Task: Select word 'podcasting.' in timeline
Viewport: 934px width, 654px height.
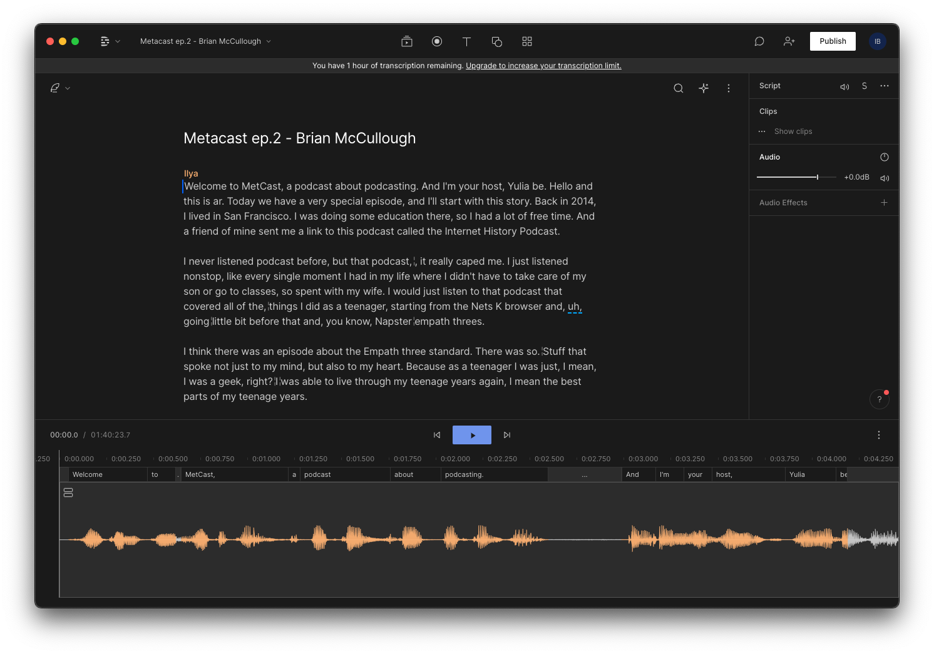Action: tap(495, 474)
